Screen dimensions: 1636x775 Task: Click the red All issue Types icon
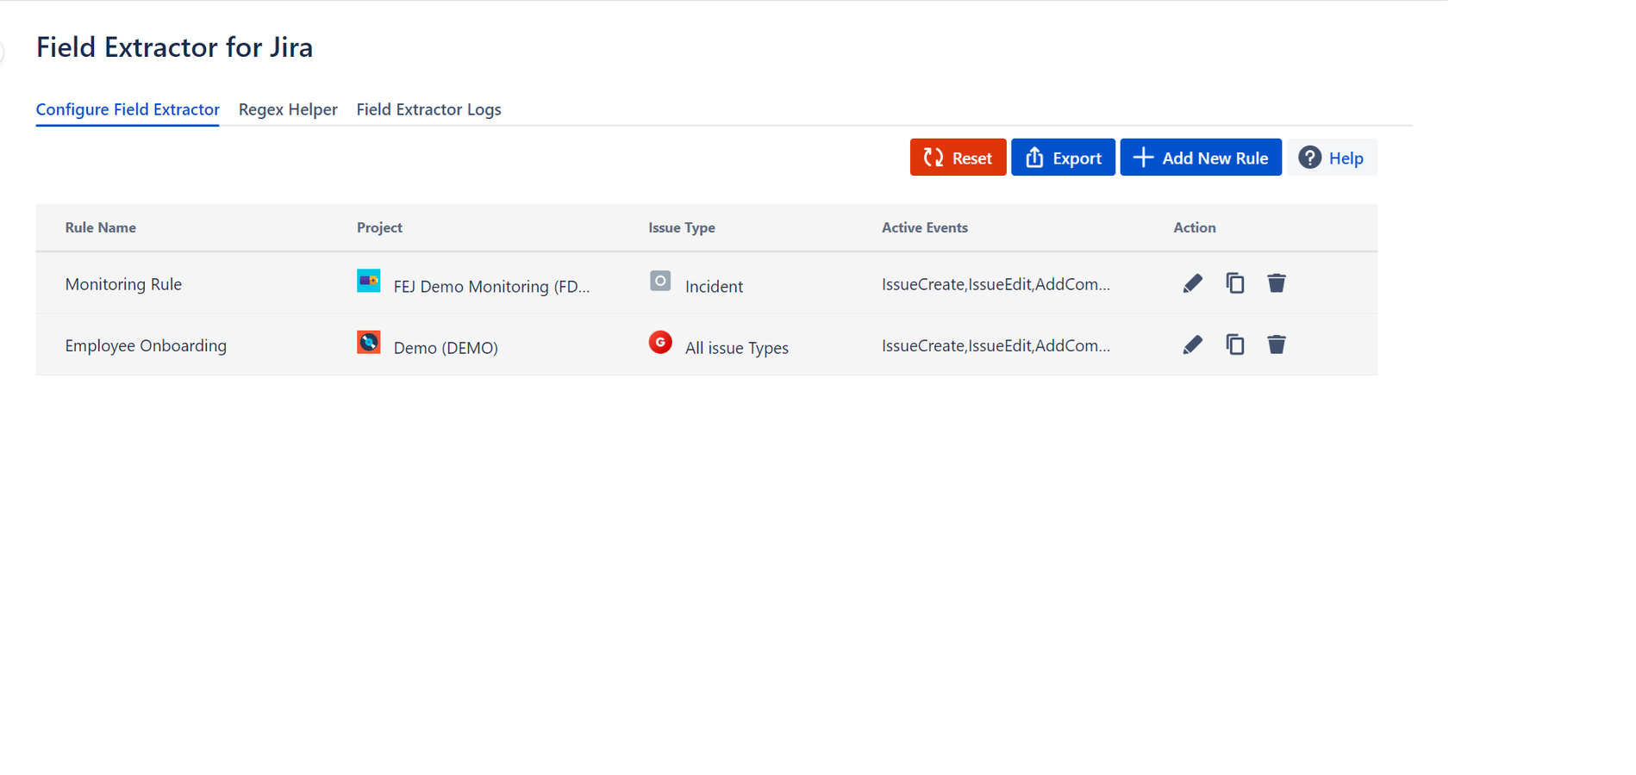click(660, 342)
